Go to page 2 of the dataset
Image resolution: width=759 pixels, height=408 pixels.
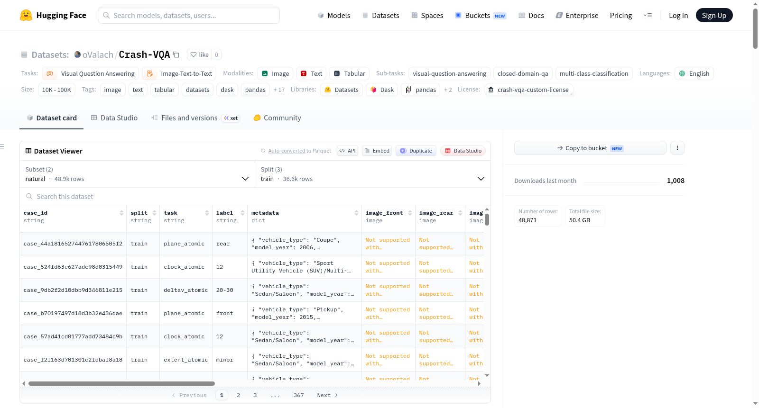tap(238, 395)
